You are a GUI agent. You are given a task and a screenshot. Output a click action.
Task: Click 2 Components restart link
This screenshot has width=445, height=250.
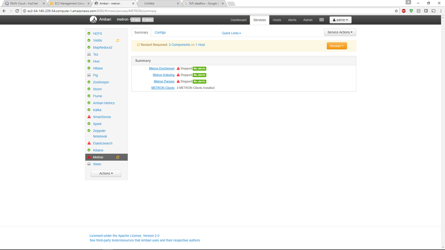click(180, 45)
